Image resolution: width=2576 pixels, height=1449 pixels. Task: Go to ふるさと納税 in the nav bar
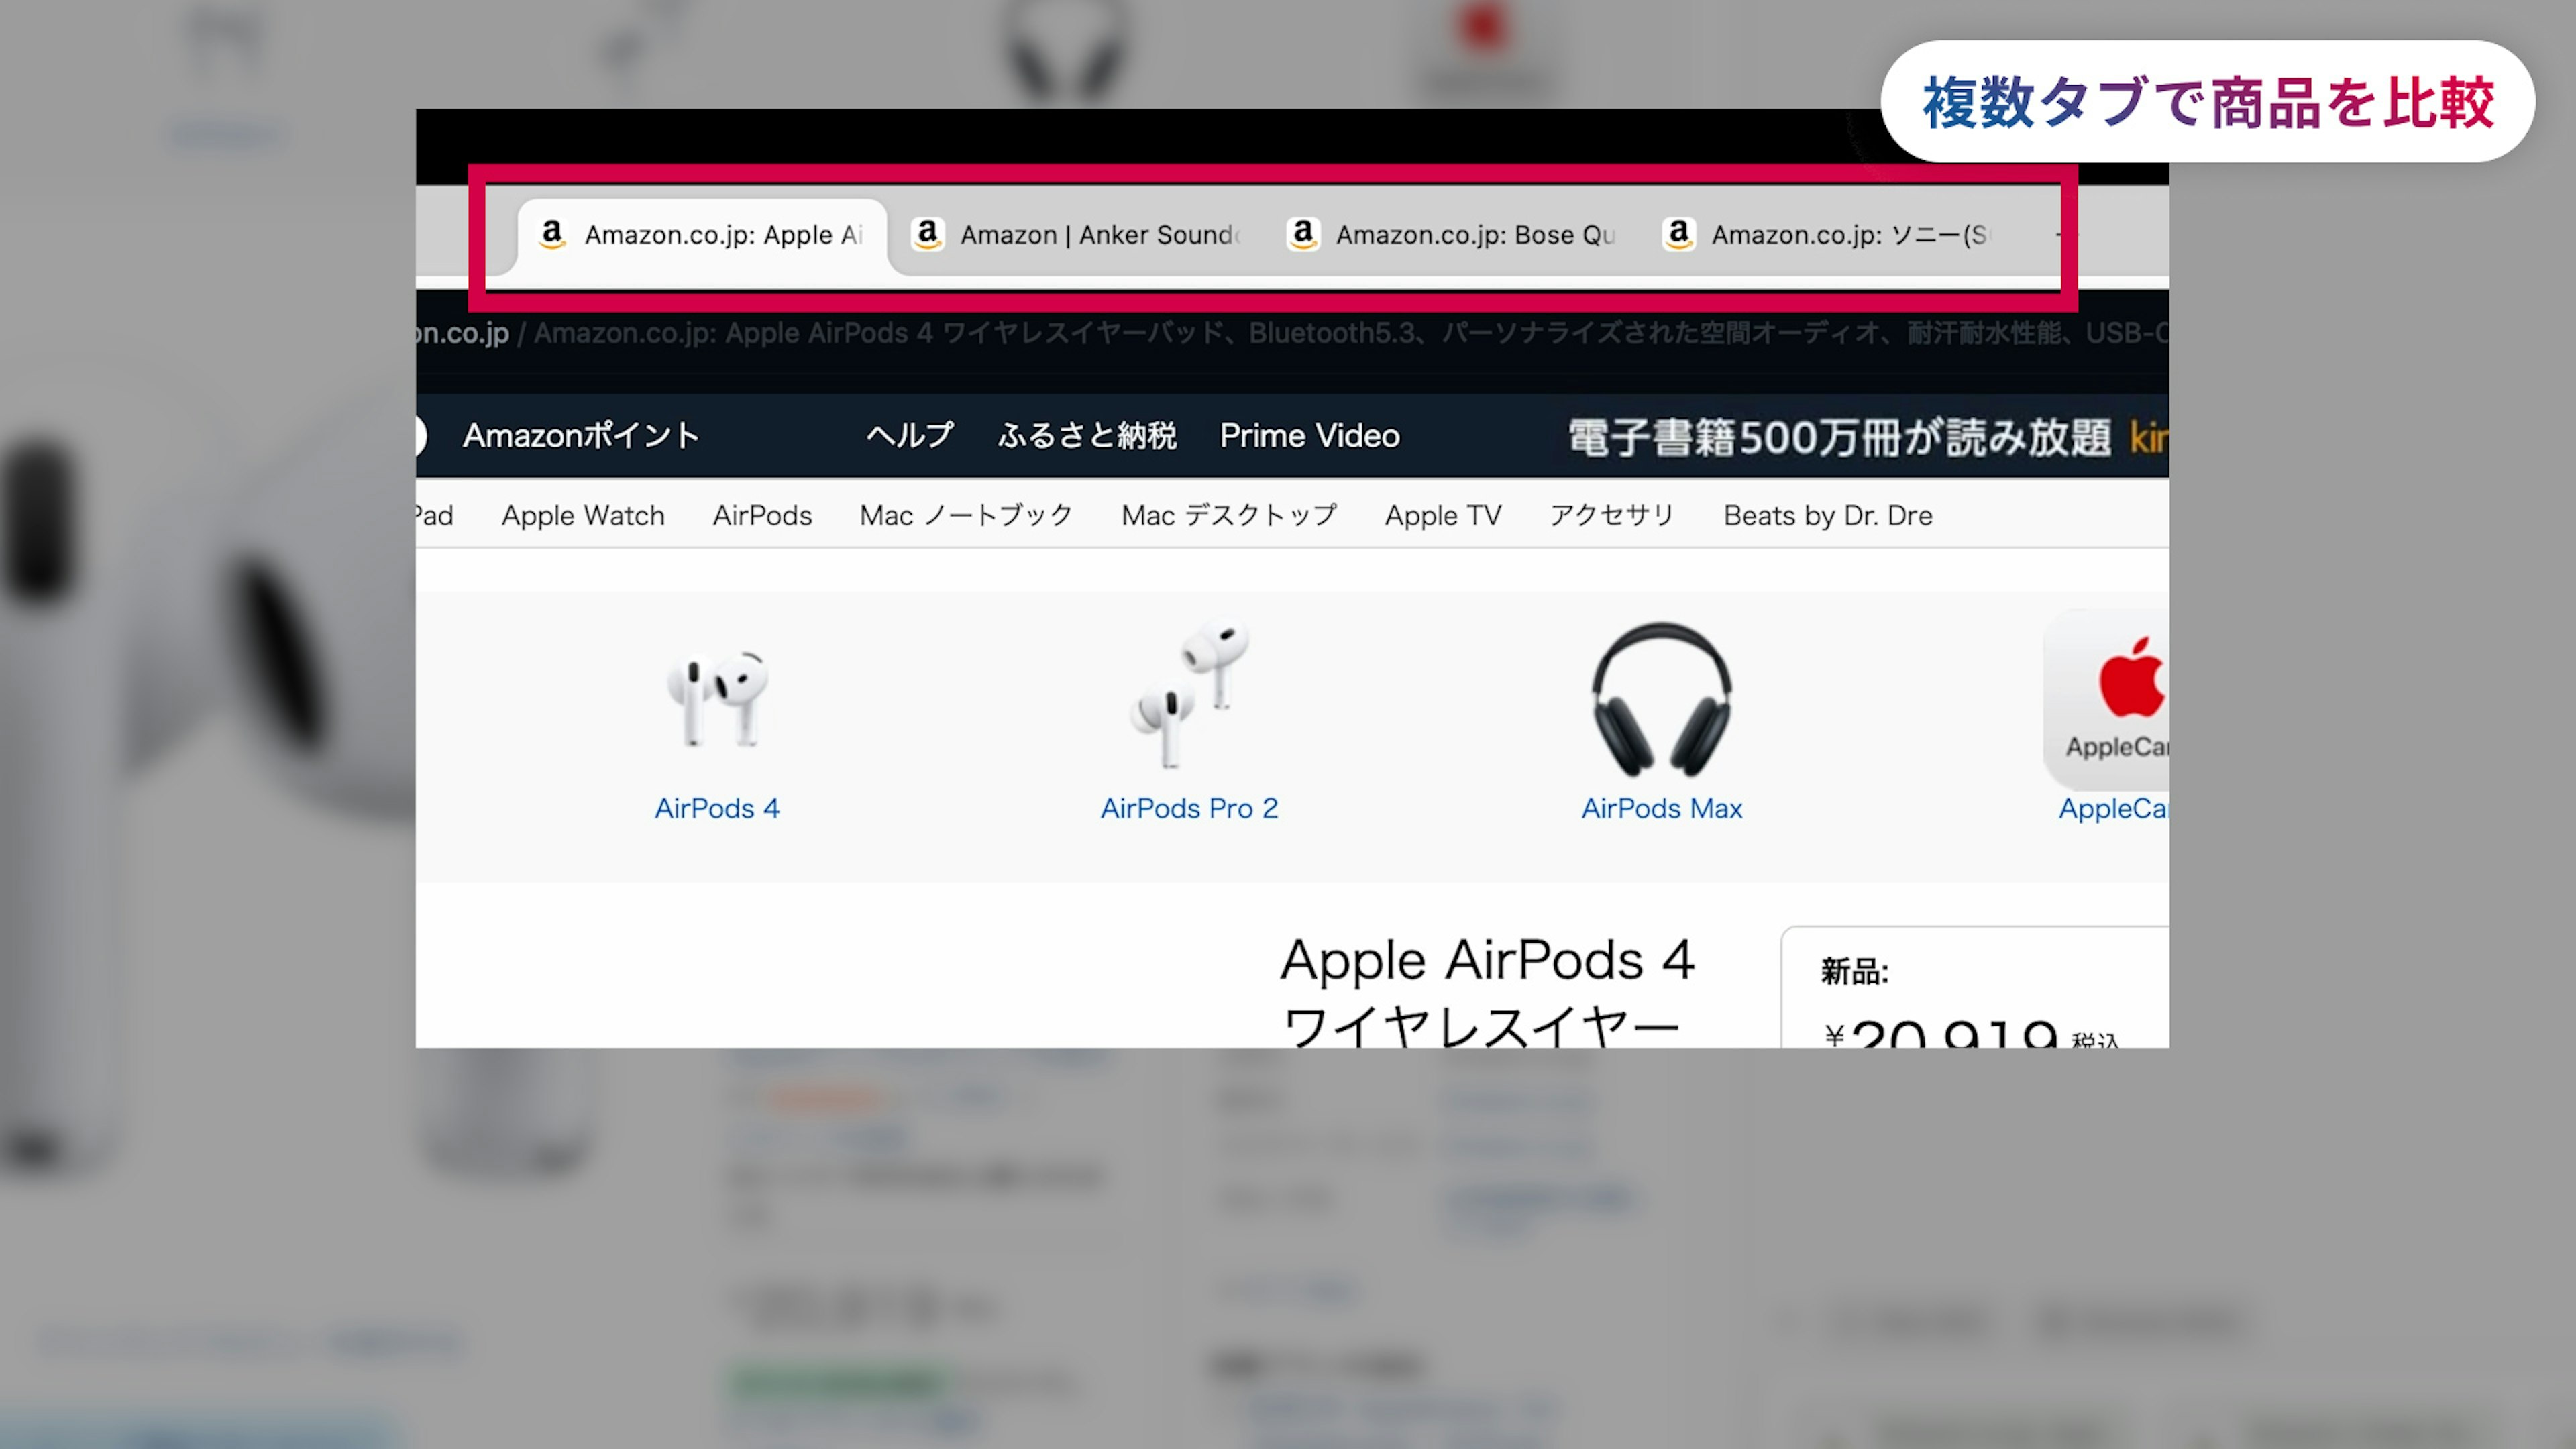click(x=1086, y=436)
